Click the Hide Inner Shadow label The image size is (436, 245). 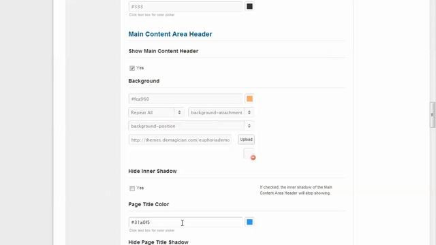(153, 171)
